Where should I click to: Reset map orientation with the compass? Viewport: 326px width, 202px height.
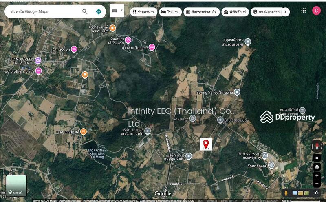pyautogui.click(x=317, y=146)
